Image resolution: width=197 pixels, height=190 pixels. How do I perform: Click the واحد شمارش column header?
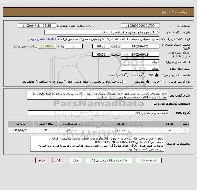(x=71, y=124)
